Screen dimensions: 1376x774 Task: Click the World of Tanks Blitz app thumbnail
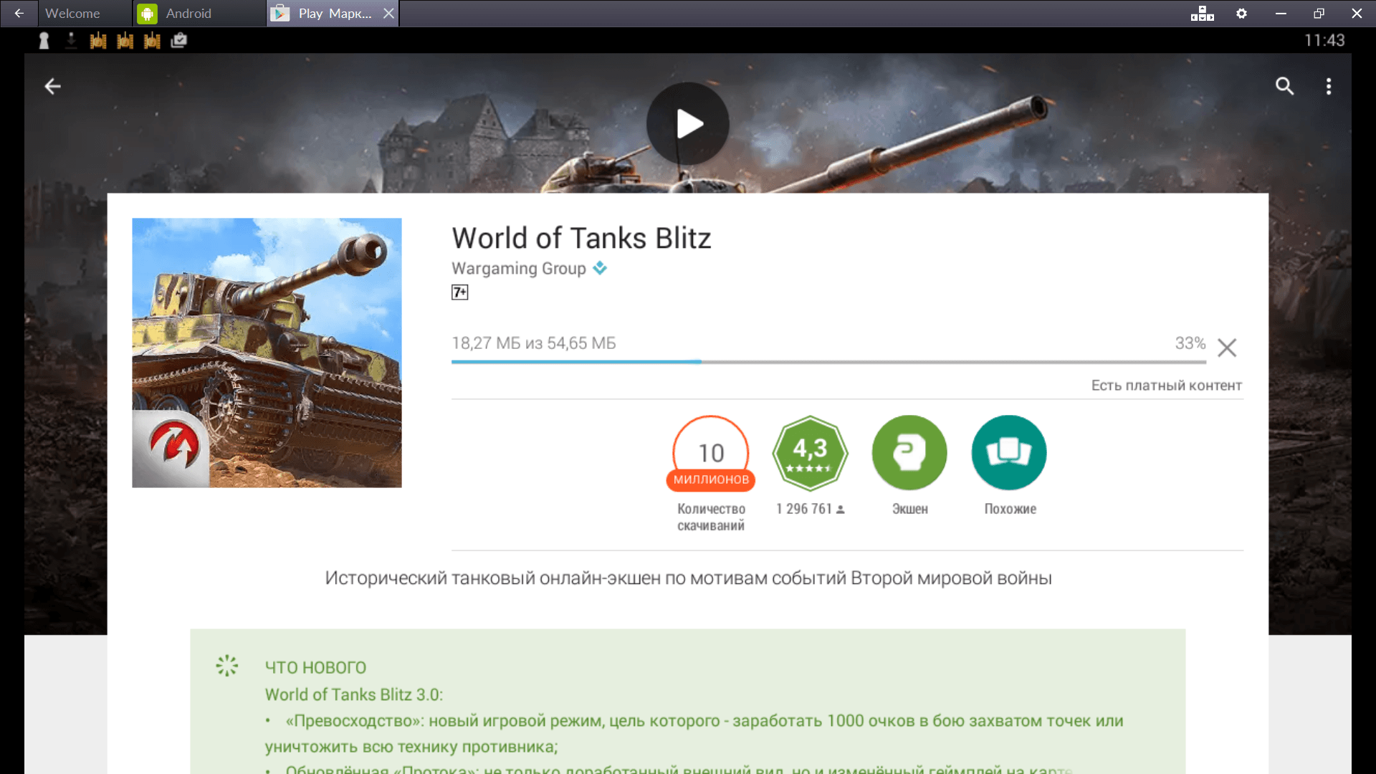pyautogui.click(x=267, y=353)
